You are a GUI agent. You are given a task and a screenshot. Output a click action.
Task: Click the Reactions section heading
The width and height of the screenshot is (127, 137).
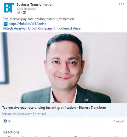point(11,132)
